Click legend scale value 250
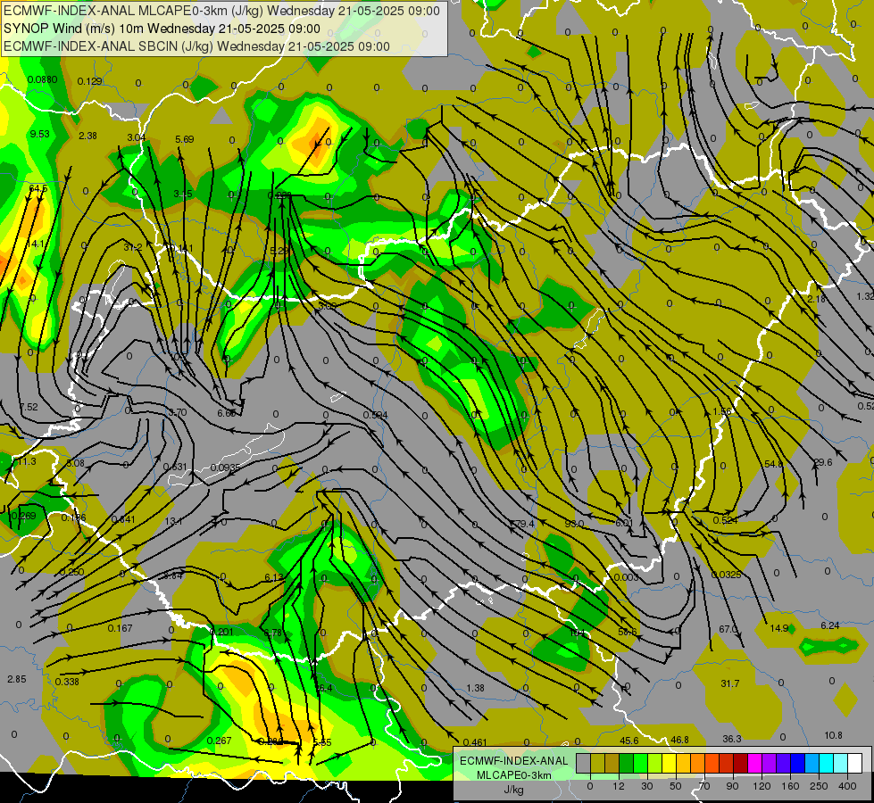874x803 pixels. pos(819,786)
